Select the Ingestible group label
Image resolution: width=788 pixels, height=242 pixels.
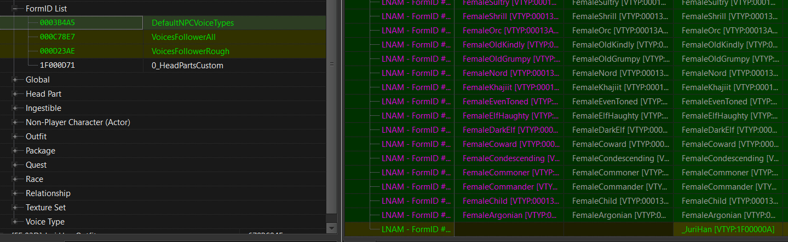43,108
